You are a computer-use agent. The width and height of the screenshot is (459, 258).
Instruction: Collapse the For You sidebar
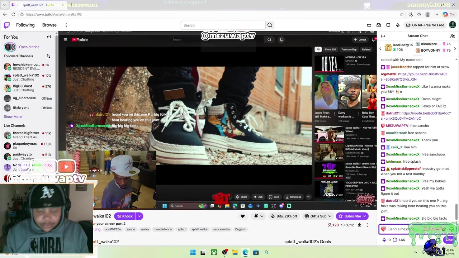[x=49, y=37]
